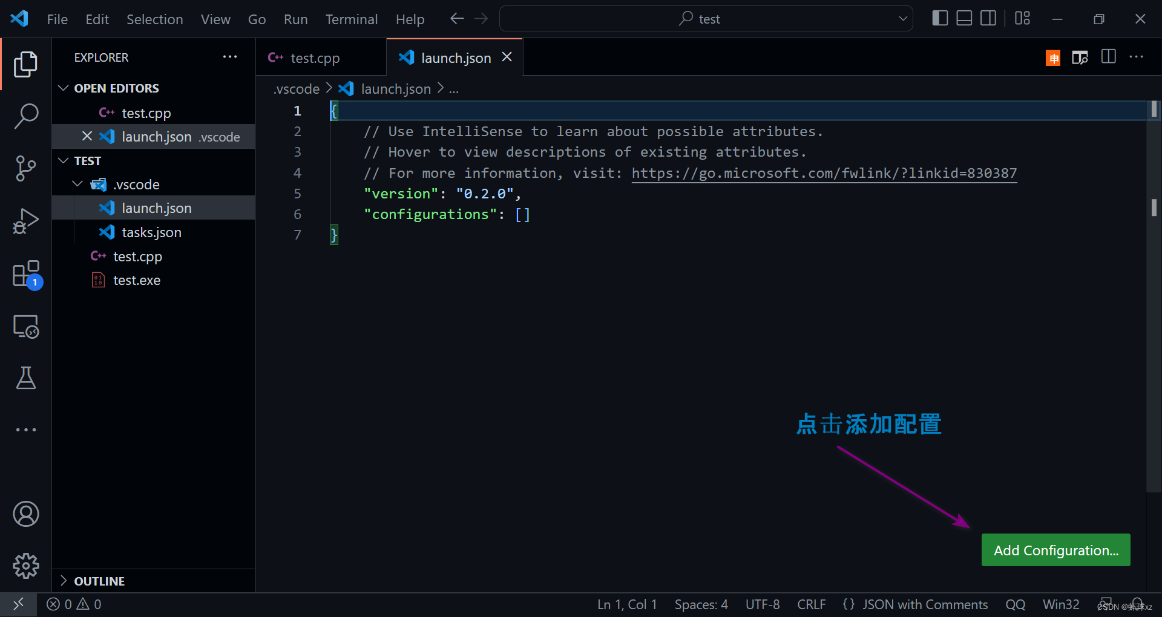Open tasks.json in file tree
Image resolution: width=1162 pixels, height=617 pixels.
click(153, 232)
